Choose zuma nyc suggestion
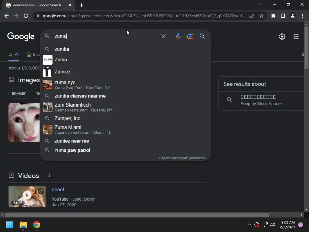Image resolution: width=309 pixels, height=232 pixels. point(126,85)
